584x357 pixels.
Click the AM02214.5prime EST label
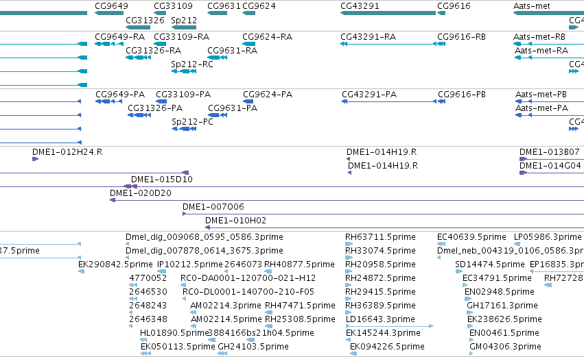click(226, 319)
